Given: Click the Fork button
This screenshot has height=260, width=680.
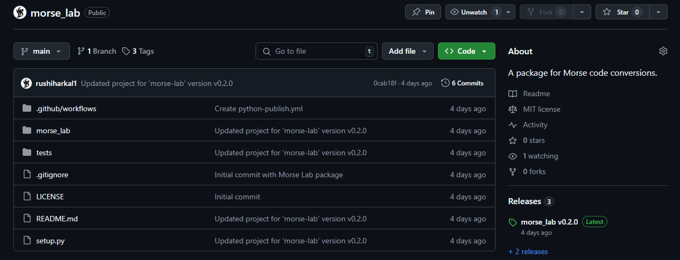Looking at the screenshot, I should (x=547, y=12).
